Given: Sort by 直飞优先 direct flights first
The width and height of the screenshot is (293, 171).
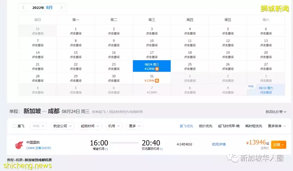Looking at the screenshot, I should (186, 126).
